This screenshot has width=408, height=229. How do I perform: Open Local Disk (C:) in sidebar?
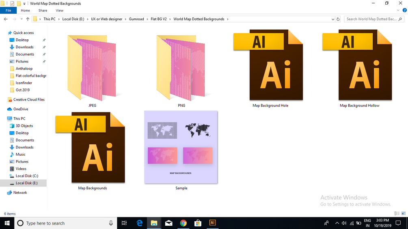pyautogui.click(x=27, y=176)
